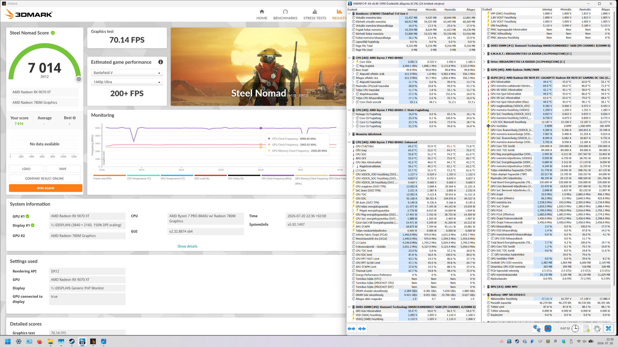618x347 pixels.
Task: Start logging with the sheet-plus icon in HWiNFO
Action: [x=586, y=328]
